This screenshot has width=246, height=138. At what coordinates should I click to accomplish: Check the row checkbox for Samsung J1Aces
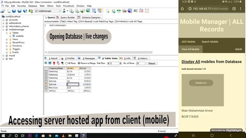[46, 75]
